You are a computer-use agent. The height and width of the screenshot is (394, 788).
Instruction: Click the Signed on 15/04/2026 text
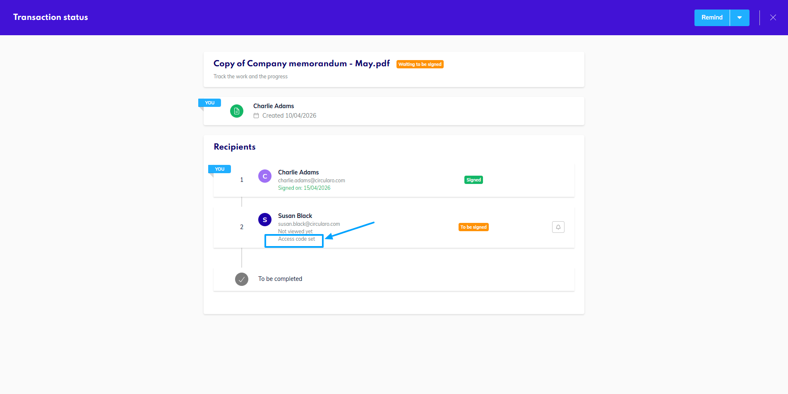[x=304, y=188]
